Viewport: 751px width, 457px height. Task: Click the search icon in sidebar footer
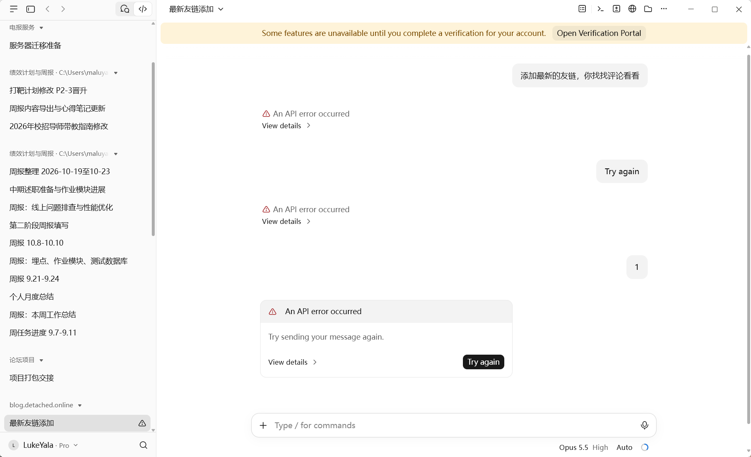pos(143,445)
